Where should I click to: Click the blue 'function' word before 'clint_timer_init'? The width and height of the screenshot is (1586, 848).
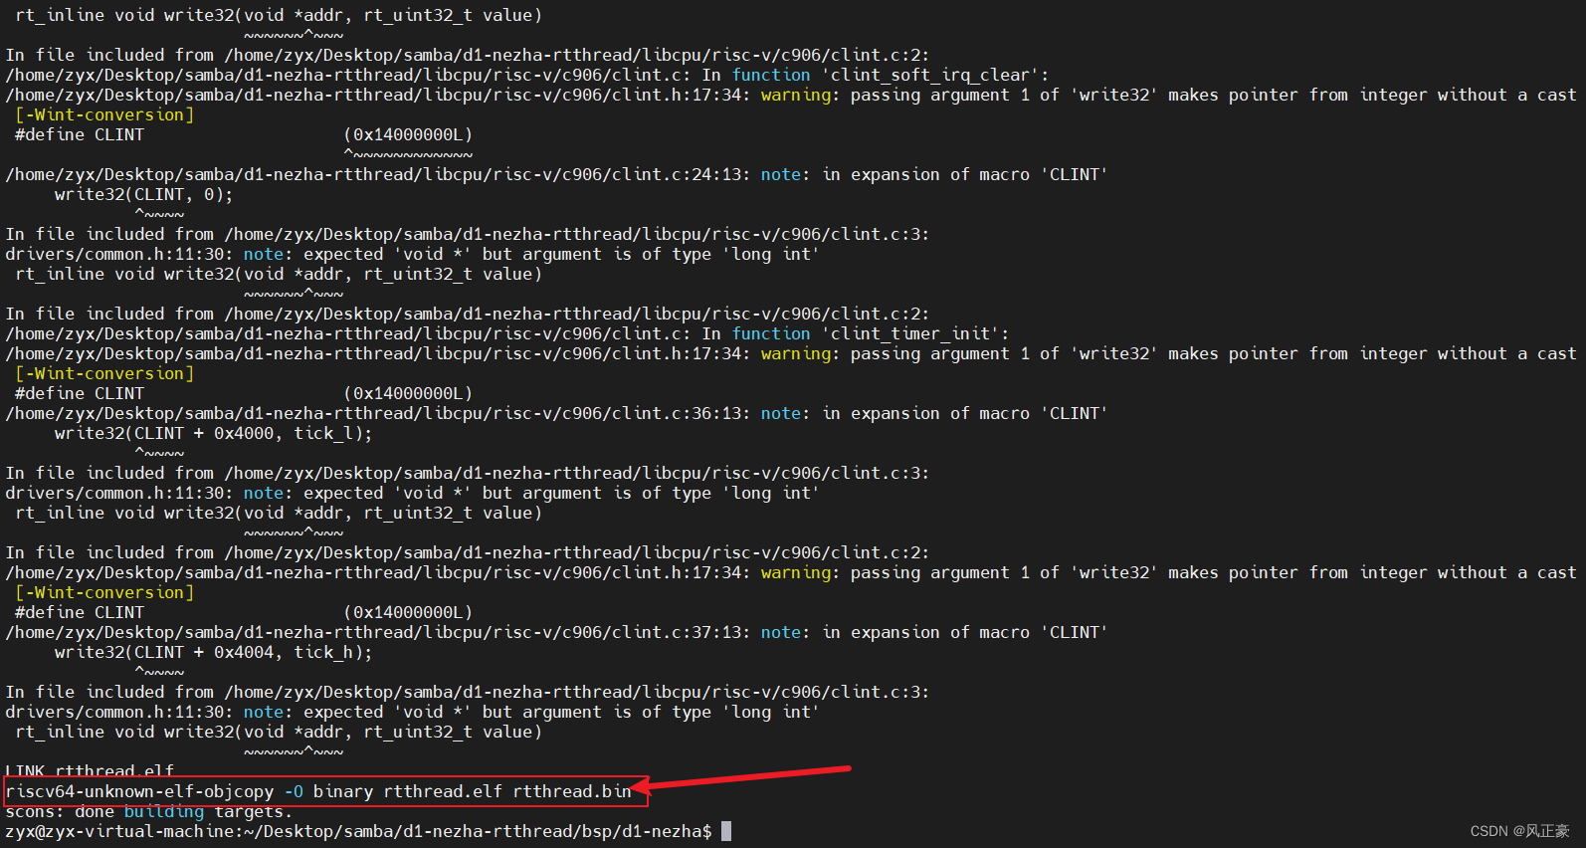click(771, 333)
